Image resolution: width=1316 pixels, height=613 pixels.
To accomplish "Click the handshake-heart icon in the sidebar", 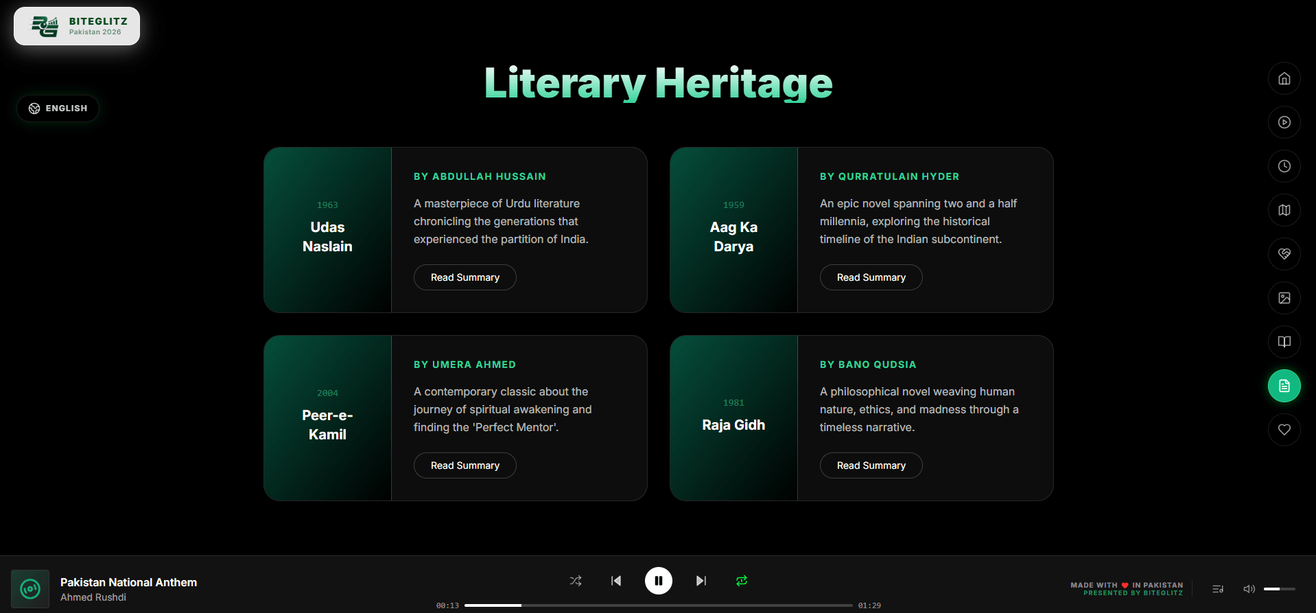I will (x=1284, y=254).
